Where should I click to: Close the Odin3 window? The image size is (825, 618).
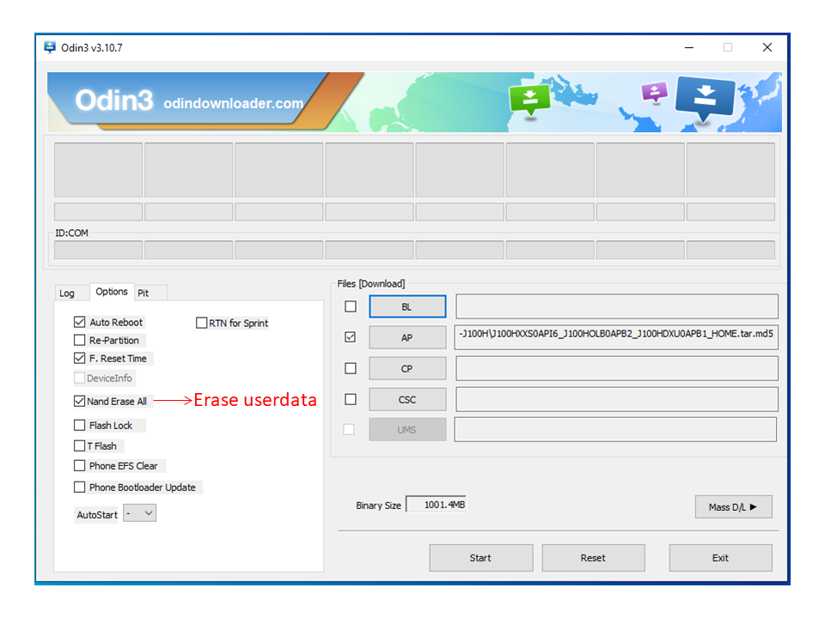tap(767, 47)
